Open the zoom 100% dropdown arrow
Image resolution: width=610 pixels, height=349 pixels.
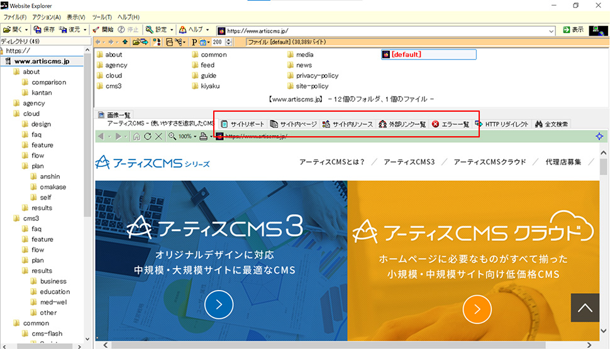(x=195, y=137)
